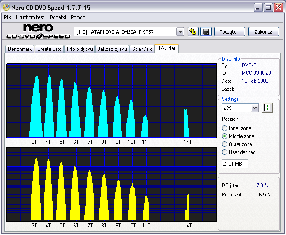Screen dimensions: 286x235
Task: Click the 11T label under the upper graph
Action: click(x=146, y=142)
